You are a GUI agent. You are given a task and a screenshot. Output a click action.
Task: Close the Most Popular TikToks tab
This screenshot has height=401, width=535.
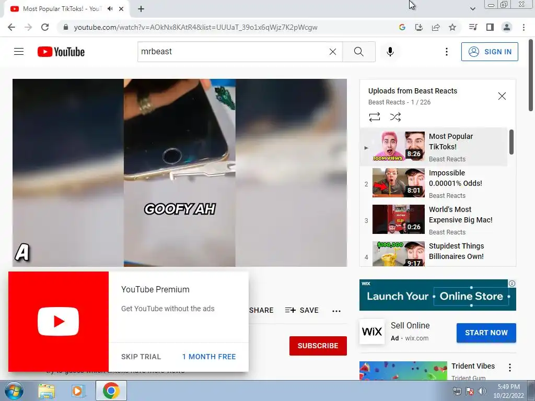(121, 9)
